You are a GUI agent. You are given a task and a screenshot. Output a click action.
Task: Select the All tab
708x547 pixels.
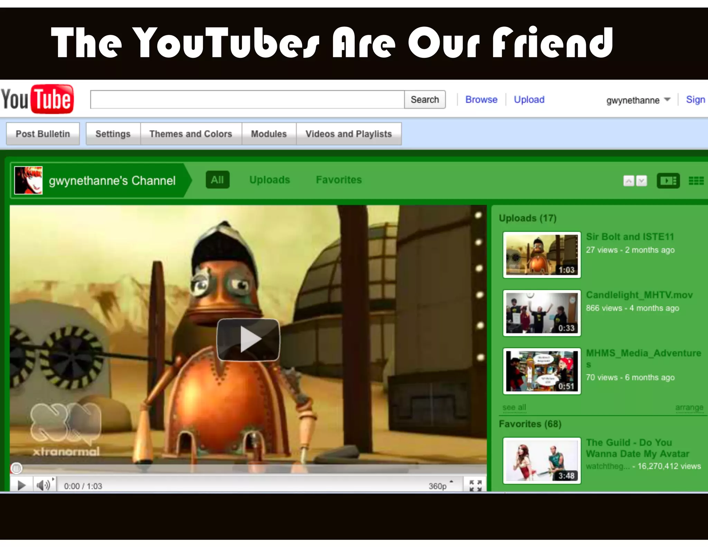(217, 180)
